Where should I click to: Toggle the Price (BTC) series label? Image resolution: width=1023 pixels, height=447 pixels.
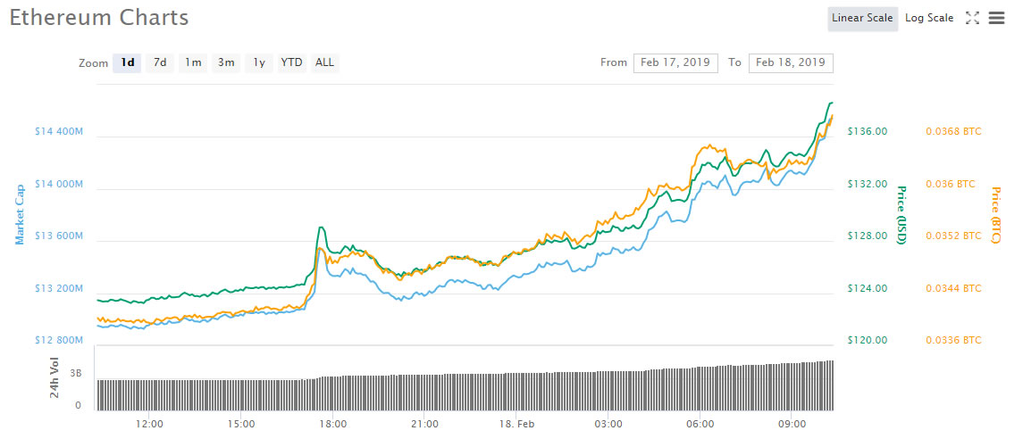[994, 215]
